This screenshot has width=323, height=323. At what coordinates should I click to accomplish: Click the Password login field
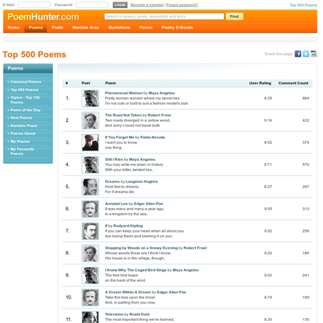92,5
